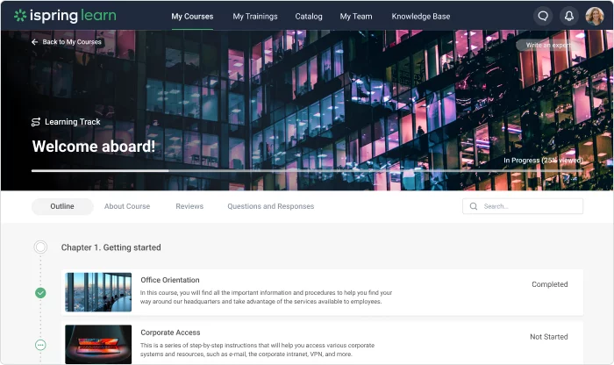The image size is (614, 365).
Task: Click the in-progress dots marker for Corporate Access
Action: (40, 345)
